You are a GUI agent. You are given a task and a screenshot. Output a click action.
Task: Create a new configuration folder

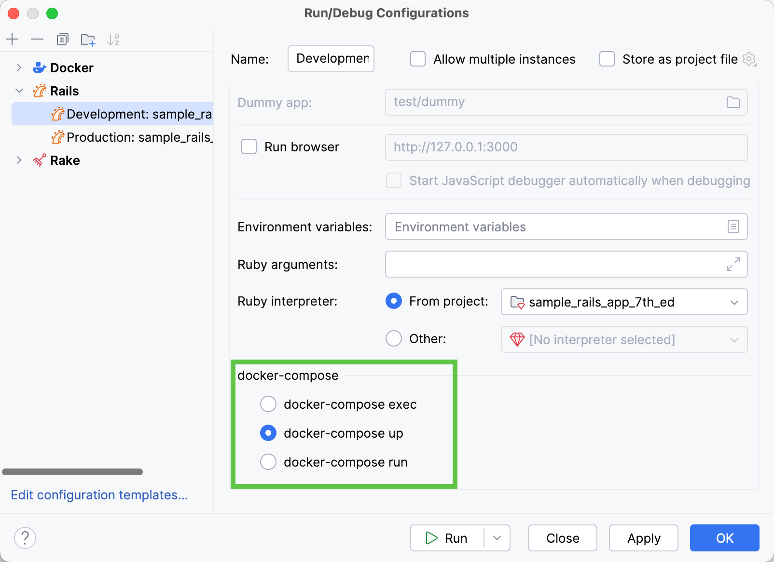tap(88, 39)
